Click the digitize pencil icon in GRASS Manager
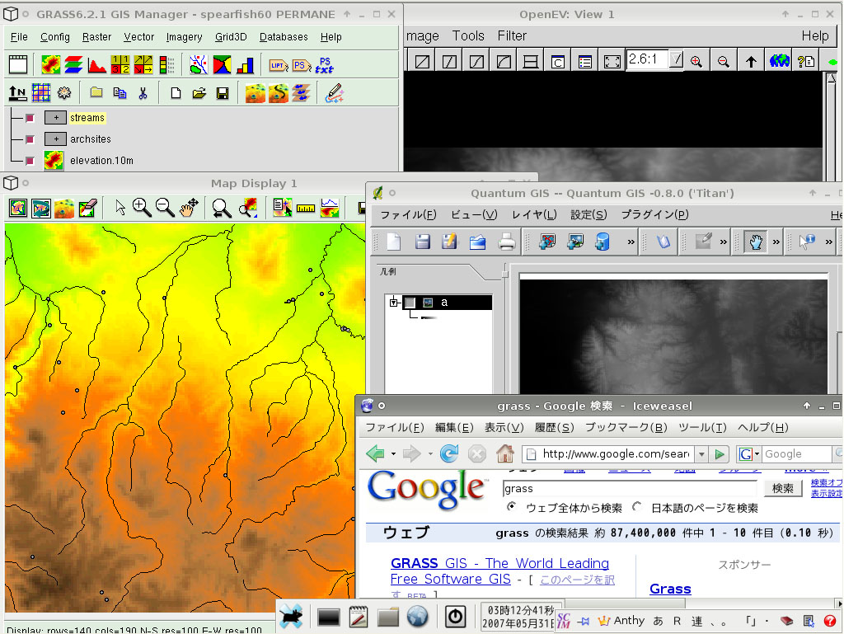 click(334, 93)
